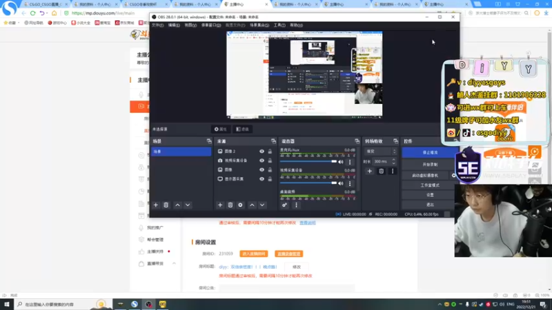Toggle lock on 视频采集设备 source
This screenshot has height=310, width=552.
[x=270, y=161]
